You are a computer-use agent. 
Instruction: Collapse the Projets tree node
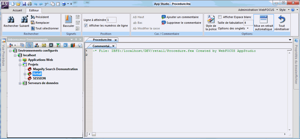click(x=20, y=65)
